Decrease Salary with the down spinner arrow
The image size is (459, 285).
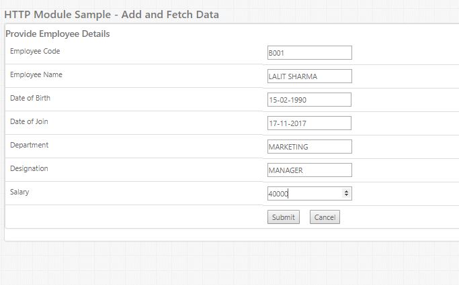[x=347, y=196]
